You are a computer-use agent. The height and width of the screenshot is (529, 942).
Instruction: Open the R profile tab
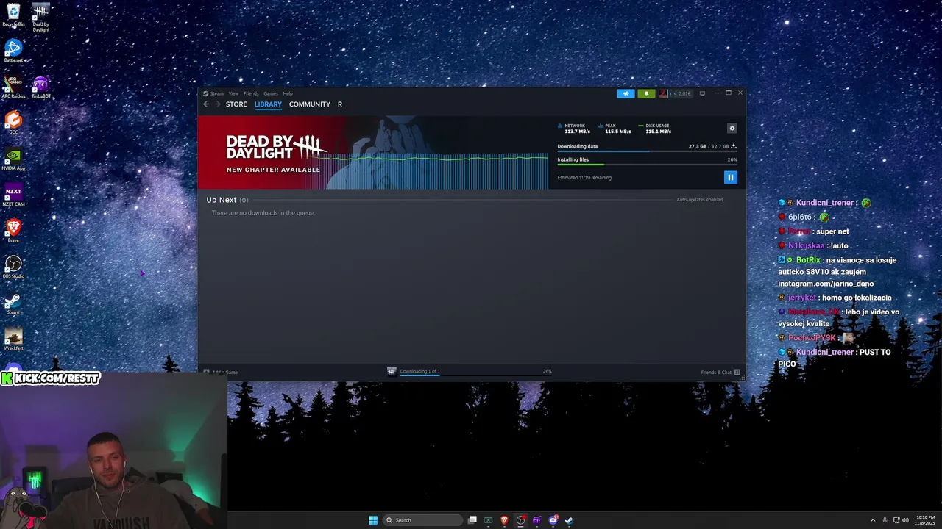click(x=340, y=104)
